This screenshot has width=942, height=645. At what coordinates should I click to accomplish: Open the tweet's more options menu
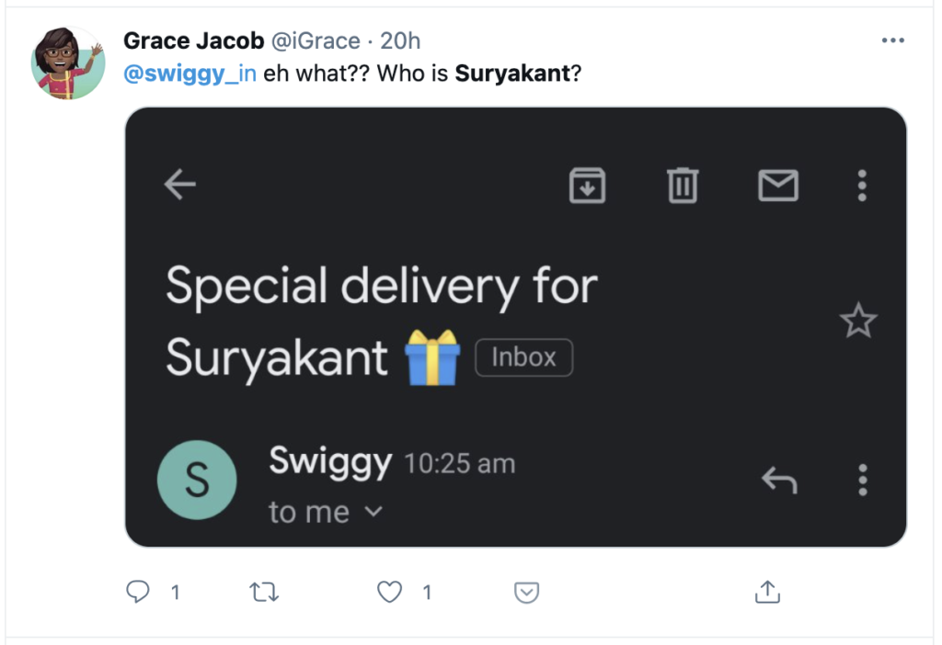tap(892, 40)
